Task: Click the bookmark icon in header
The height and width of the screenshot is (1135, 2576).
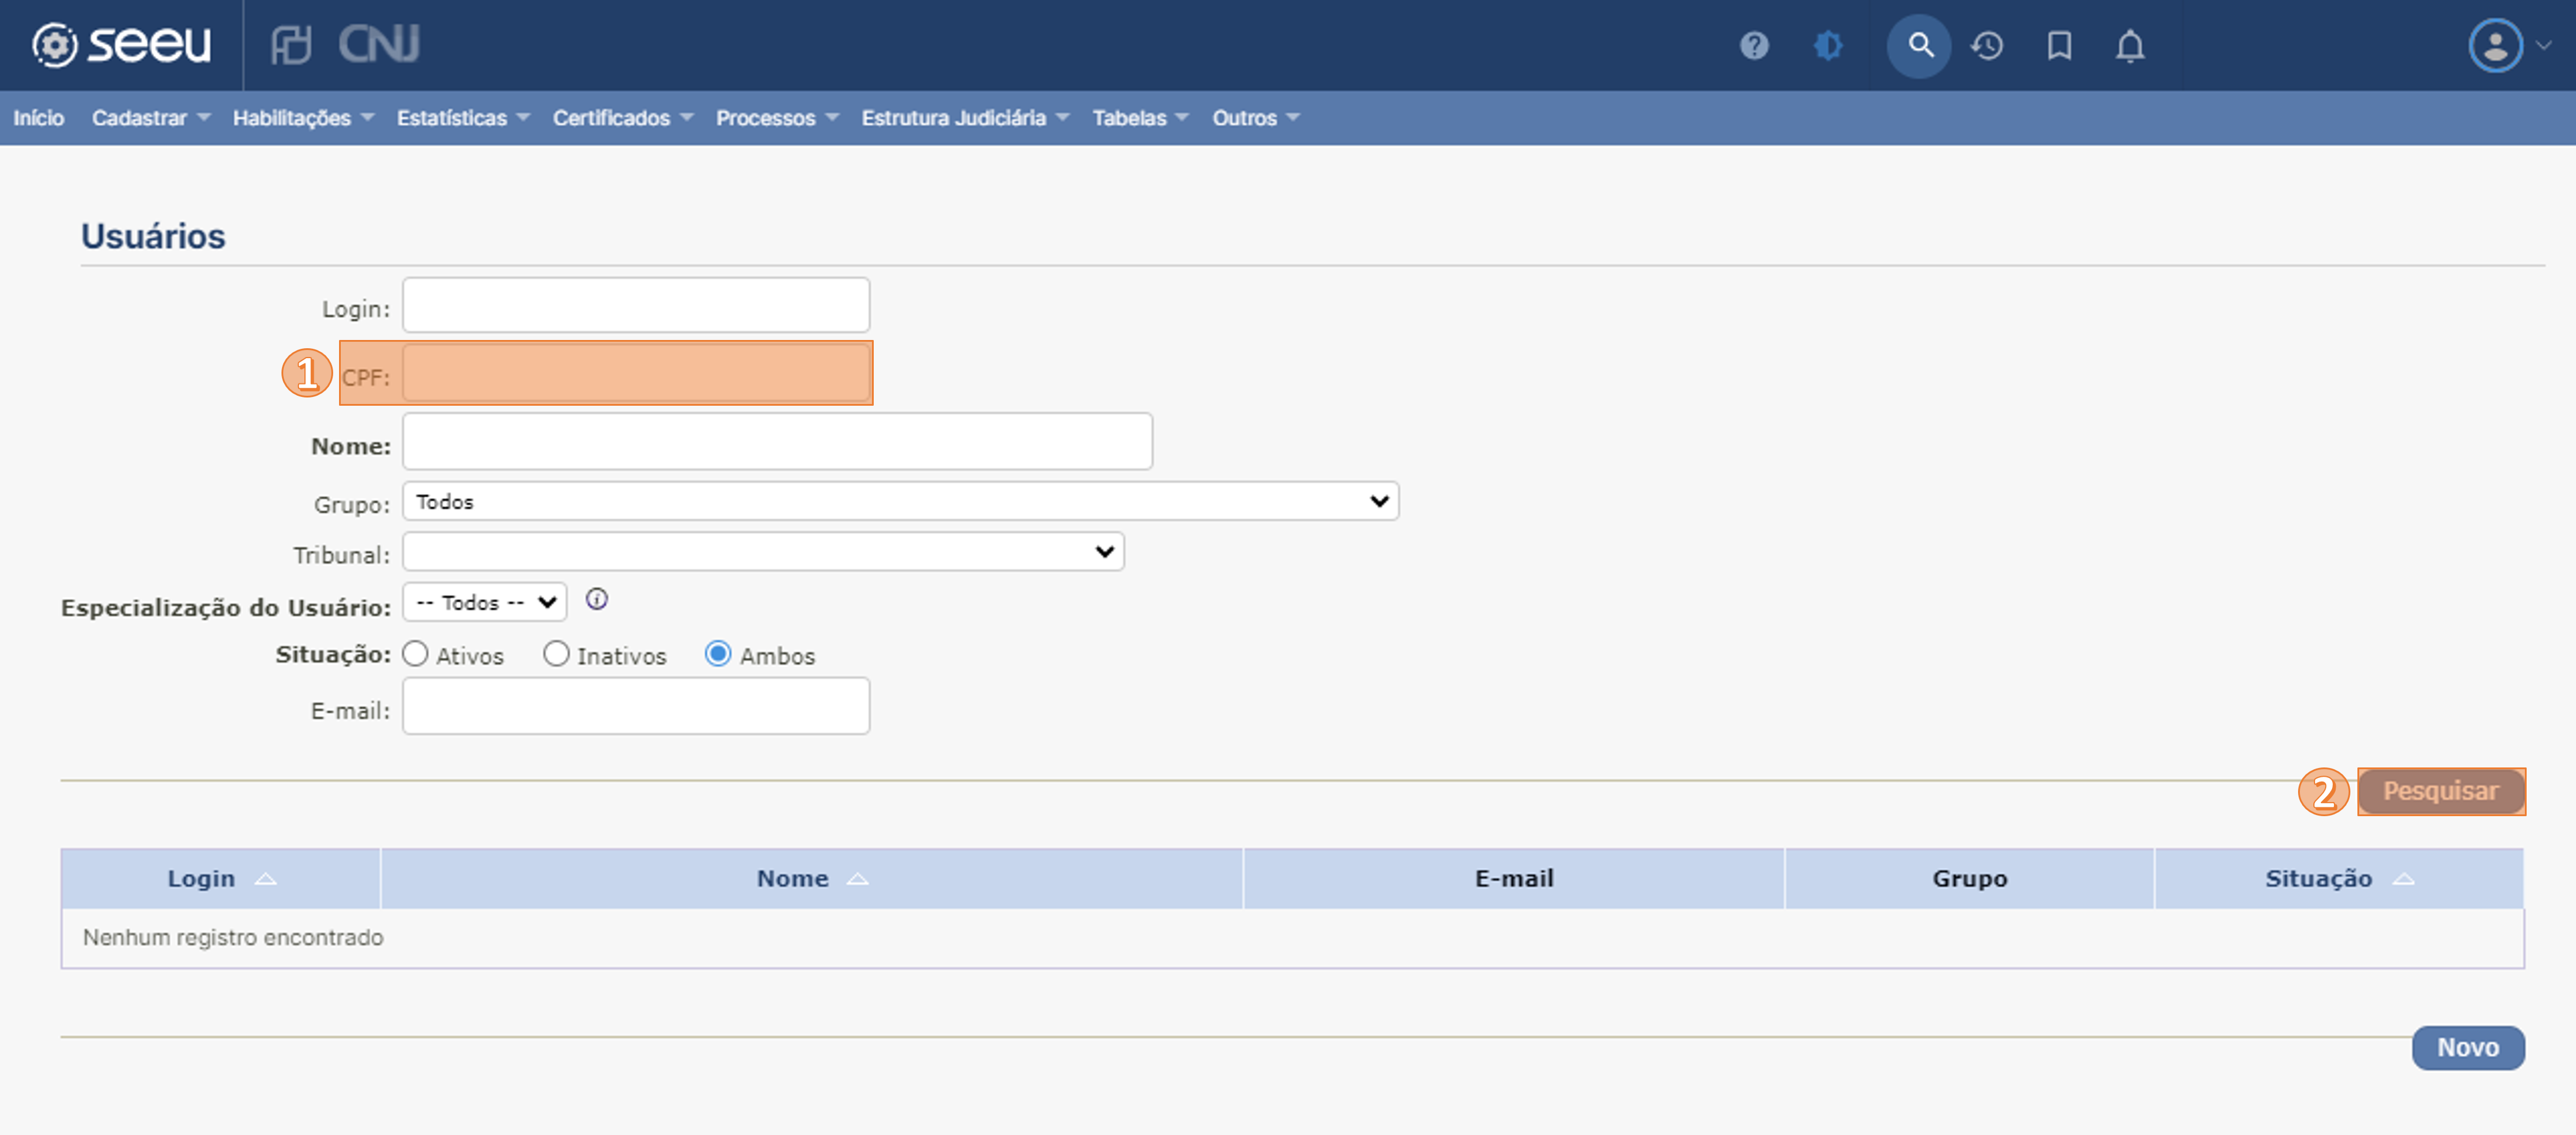Action: click(2059, 46)
